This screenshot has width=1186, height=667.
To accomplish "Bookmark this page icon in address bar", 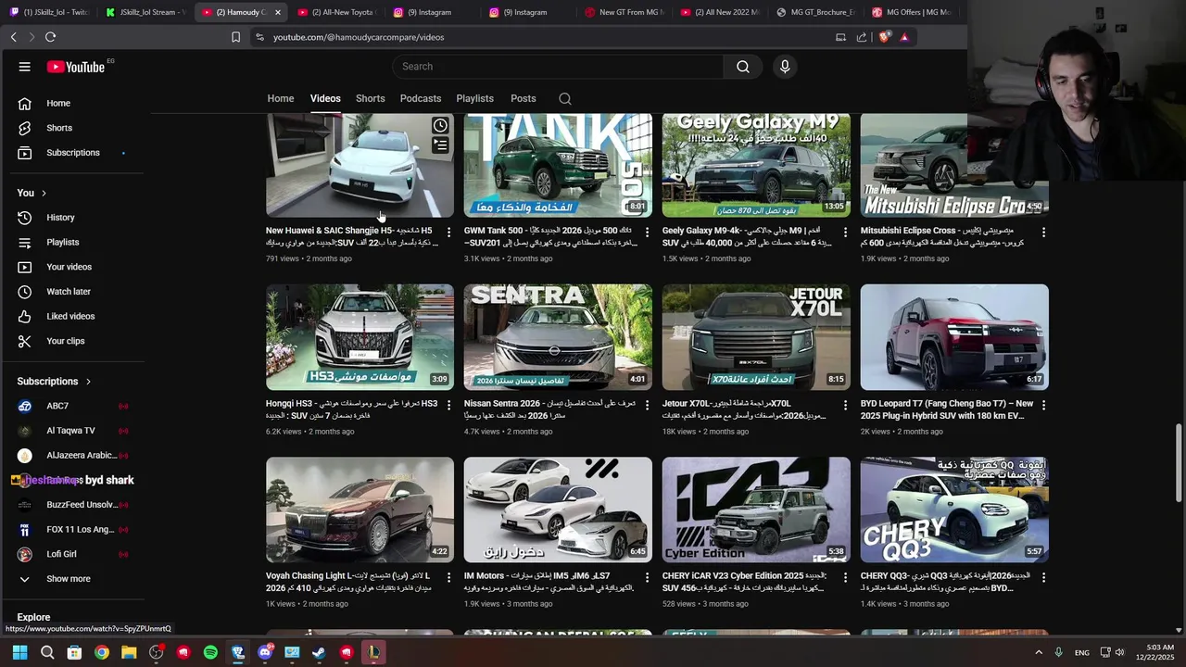I will point(235,37).
